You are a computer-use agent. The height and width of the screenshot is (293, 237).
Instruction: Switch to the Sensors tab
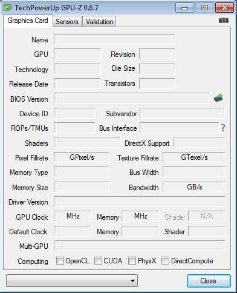tap(67, 22)
